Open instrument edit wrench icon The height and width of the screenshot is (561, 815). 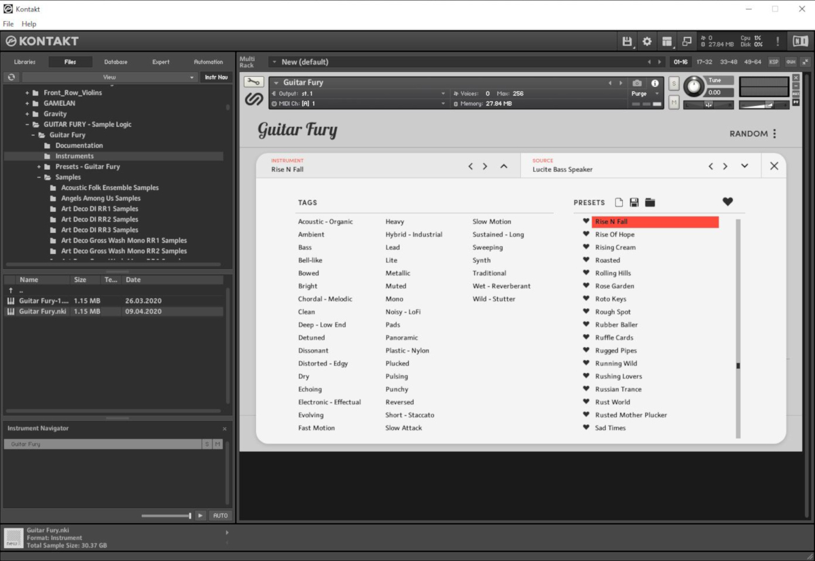point(253,82)
